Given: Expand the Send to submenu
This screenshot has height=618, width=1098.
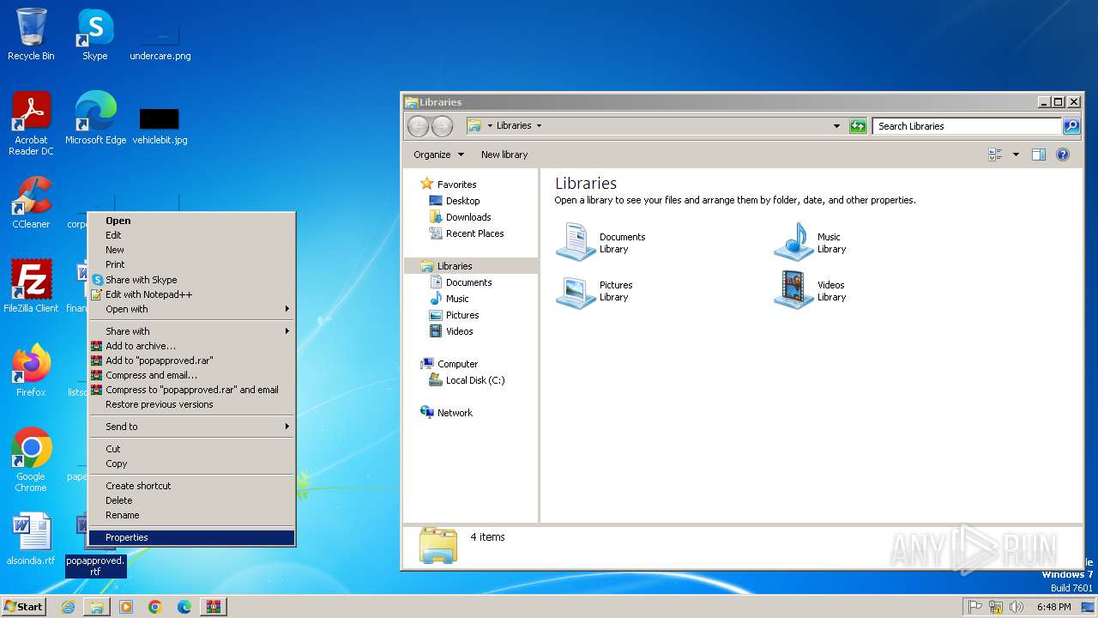Looking at the screenshot, I should coord(192,427).
